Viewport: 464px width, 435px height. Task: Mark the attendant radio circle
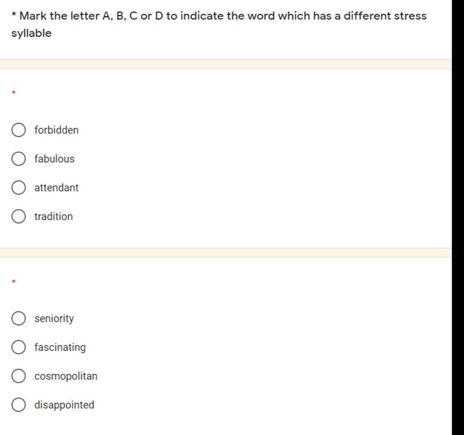coord(18,188)
